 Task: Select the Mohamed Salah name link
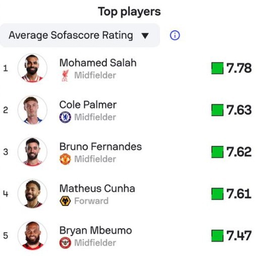coord(98,63)
